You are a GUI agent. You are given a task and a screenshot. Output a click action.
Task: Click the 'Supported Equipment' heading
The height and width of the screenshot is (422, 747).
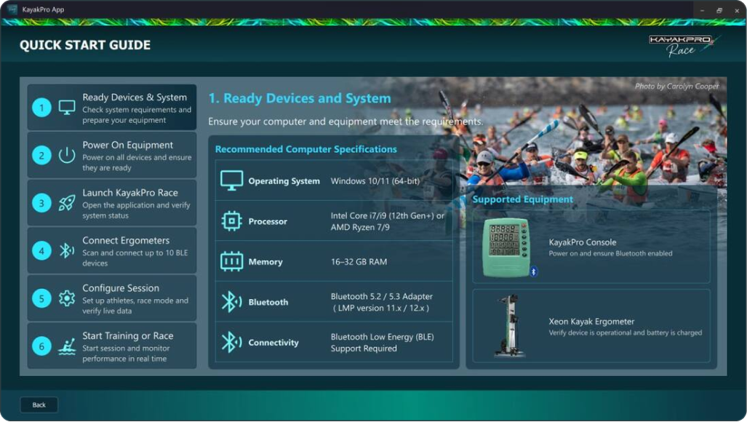pyautogui.click(x=523, y=199)
